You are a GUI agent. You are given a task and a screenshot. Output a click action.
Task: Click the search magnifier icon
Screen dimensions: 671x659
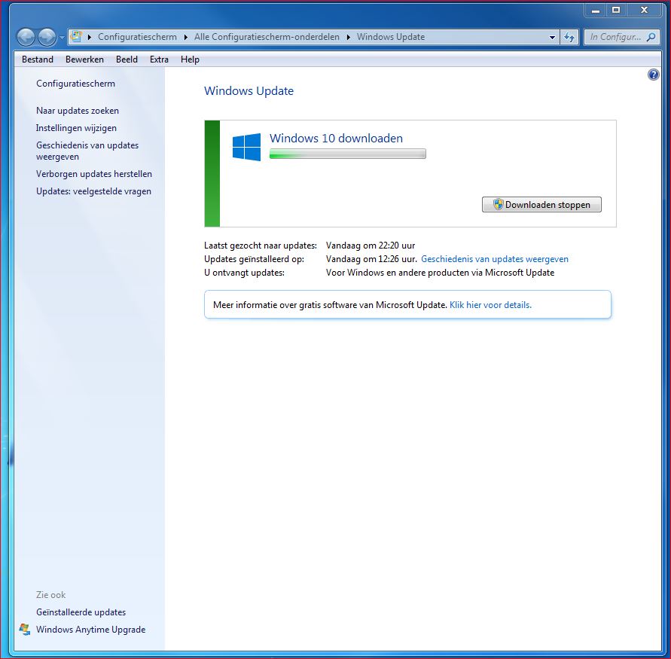point(651,37)
